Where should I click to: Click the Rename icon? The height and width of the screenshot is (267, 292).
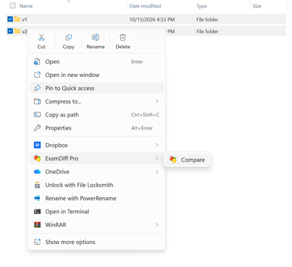(x=95, y=38)
